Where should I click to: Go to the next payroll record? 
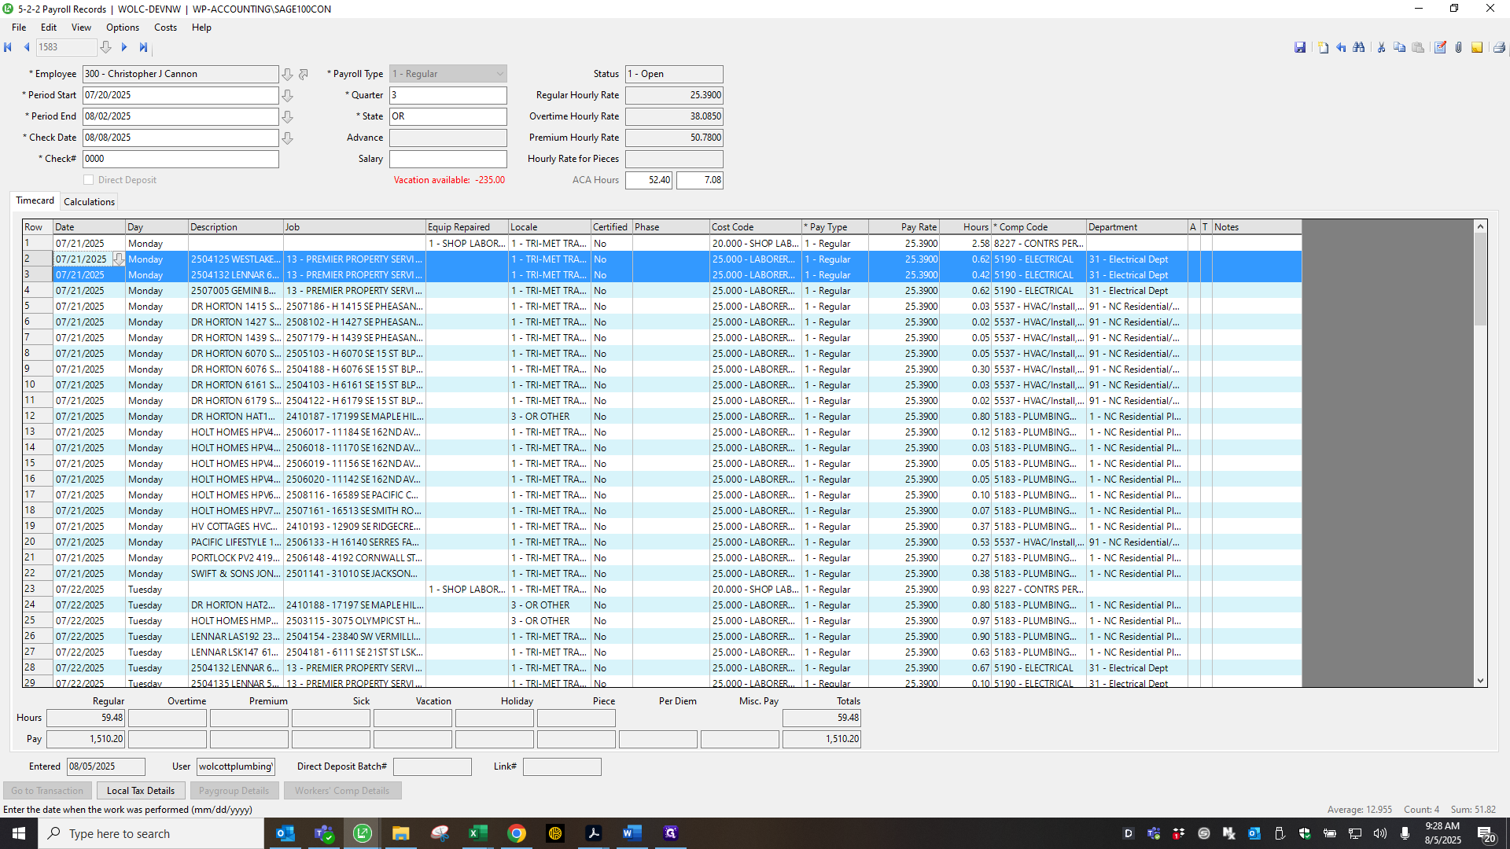[x=124, y=47]
